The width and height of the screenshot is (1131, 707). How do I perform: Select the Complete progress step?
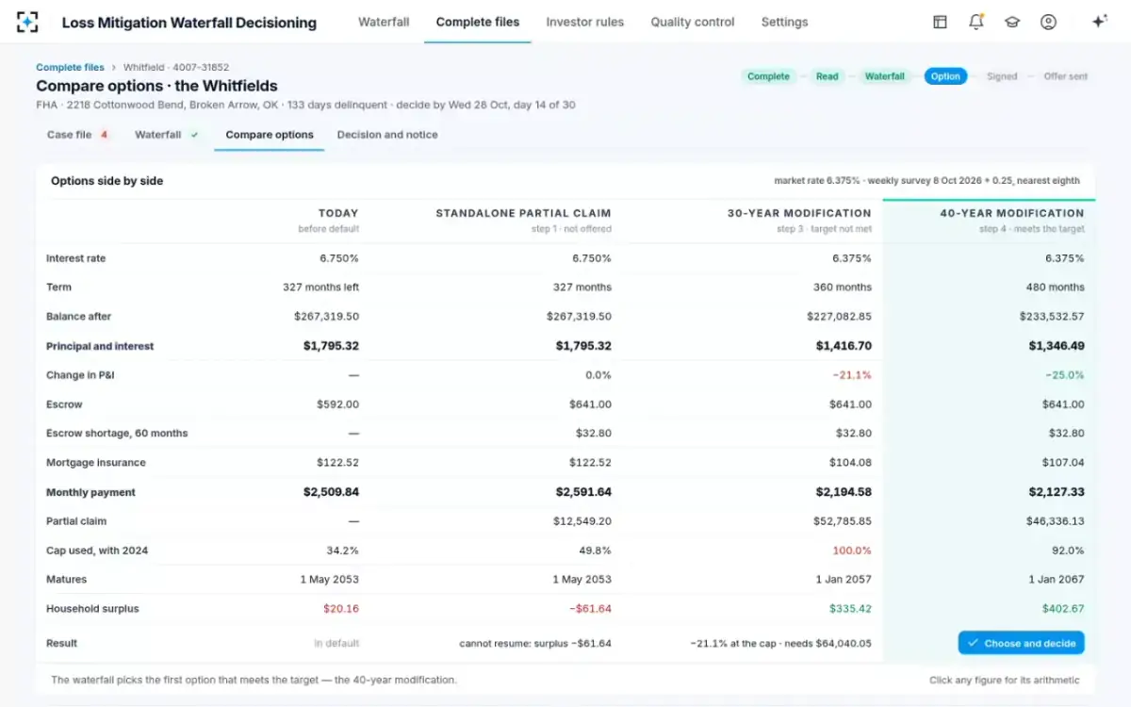coord(768,76)
